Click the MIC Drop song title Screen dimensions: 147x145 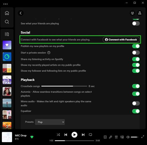(21, 135)
